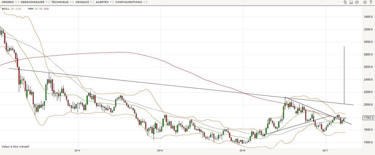This screenshot has height=155, width=375.
Task: Click the 2016 year marker on time axis
Action: click(x=242, y=151)
